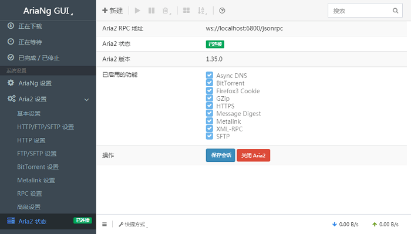Image resolution: width=411 pixels, height=234 pixels.
Task: Toggle the Message Digest checkbox
Action: pos(210,113)
